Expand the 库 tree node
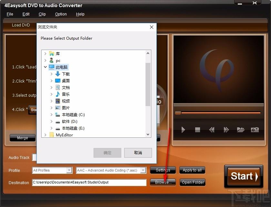Screen dimensions: 271x207 45,54
